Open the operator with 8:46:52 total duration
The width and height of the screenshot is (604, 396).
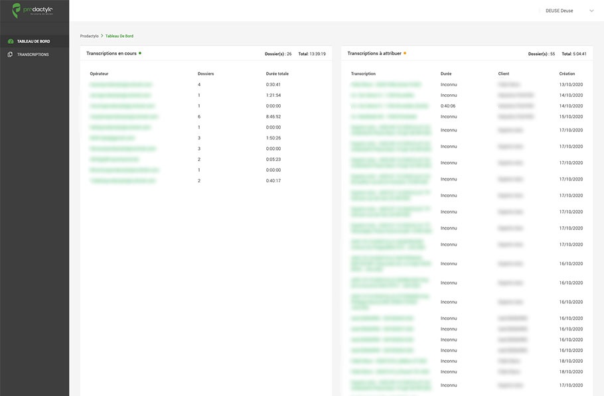(x=124, y=117)
